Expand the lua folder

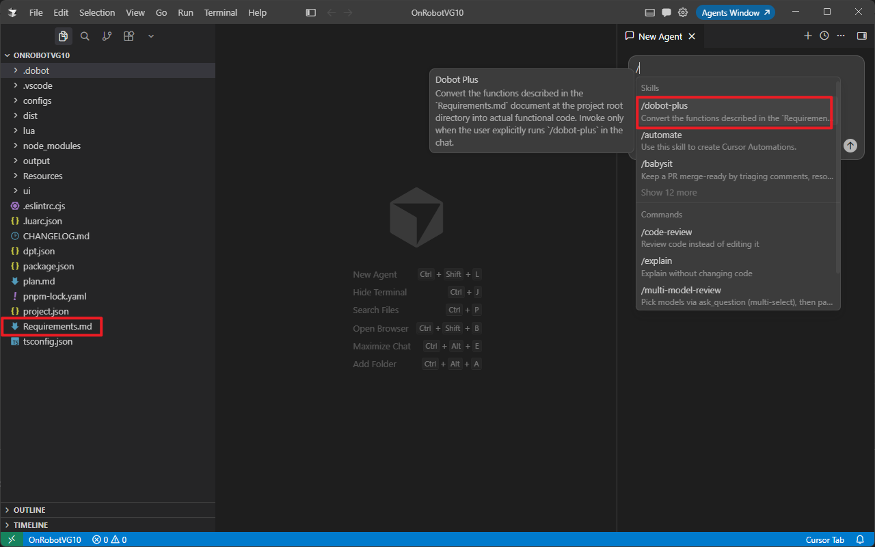pyautogui.click(x=107, y=131)
